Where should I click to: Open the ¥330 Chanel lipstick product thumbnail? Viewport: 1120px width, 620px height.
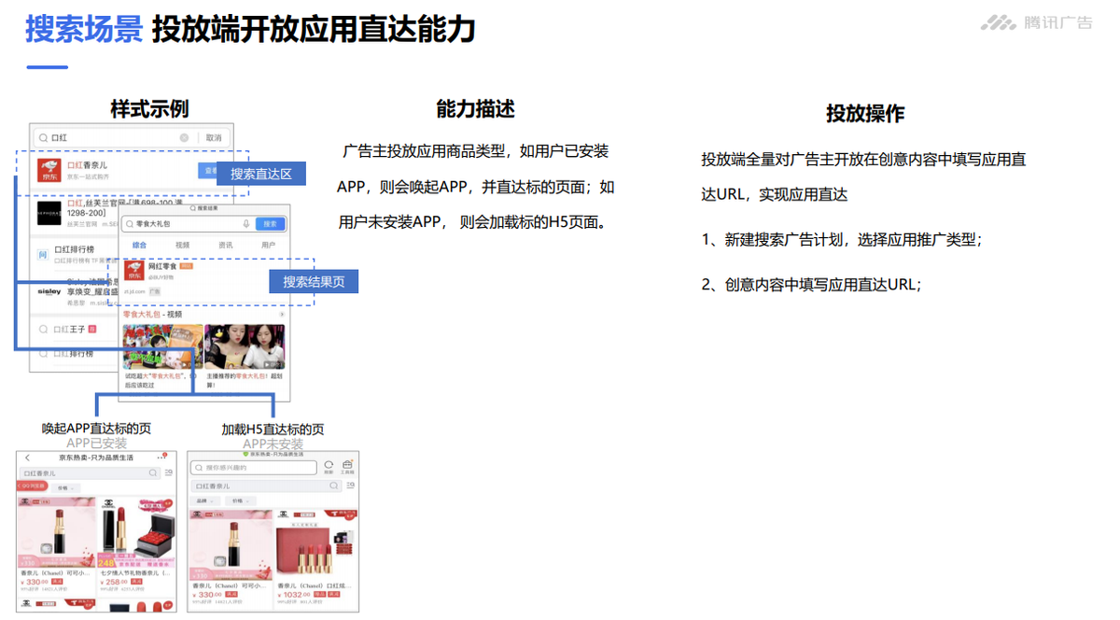pyautogui.click(x=56, y=536)
